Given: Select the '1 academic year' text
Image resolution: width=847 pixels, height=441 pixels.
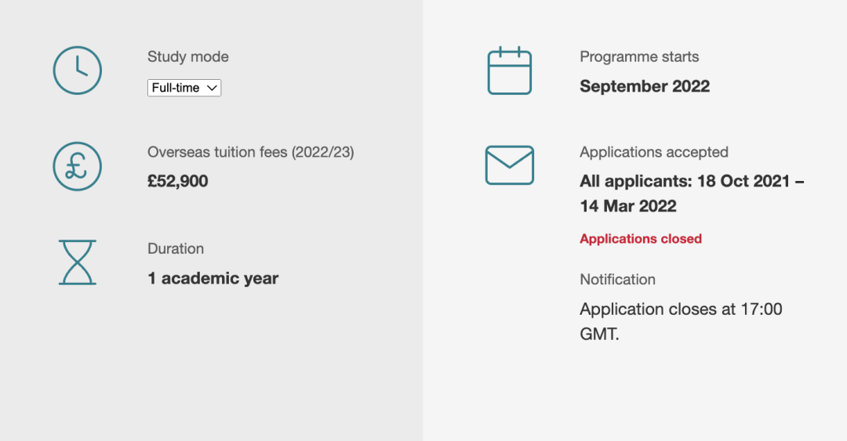Looking at the screenshot, I should tap(213, 279).
